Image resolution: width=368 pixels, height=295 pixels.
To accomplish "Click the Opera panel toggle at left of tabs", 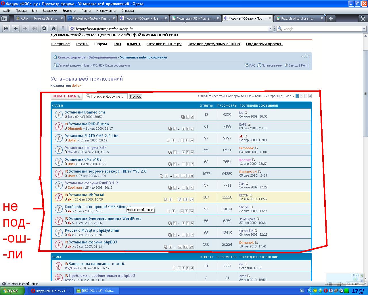I will [4, 18].
